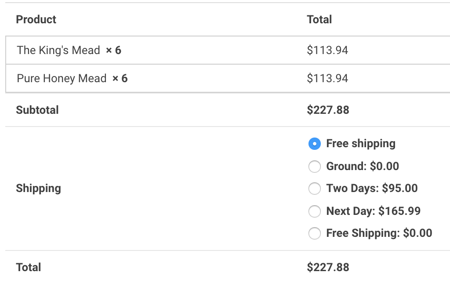Click the × 6 quantity beside King's Mead
The width and height of the screenshot is (450, 283).
[x=113, y=51]
